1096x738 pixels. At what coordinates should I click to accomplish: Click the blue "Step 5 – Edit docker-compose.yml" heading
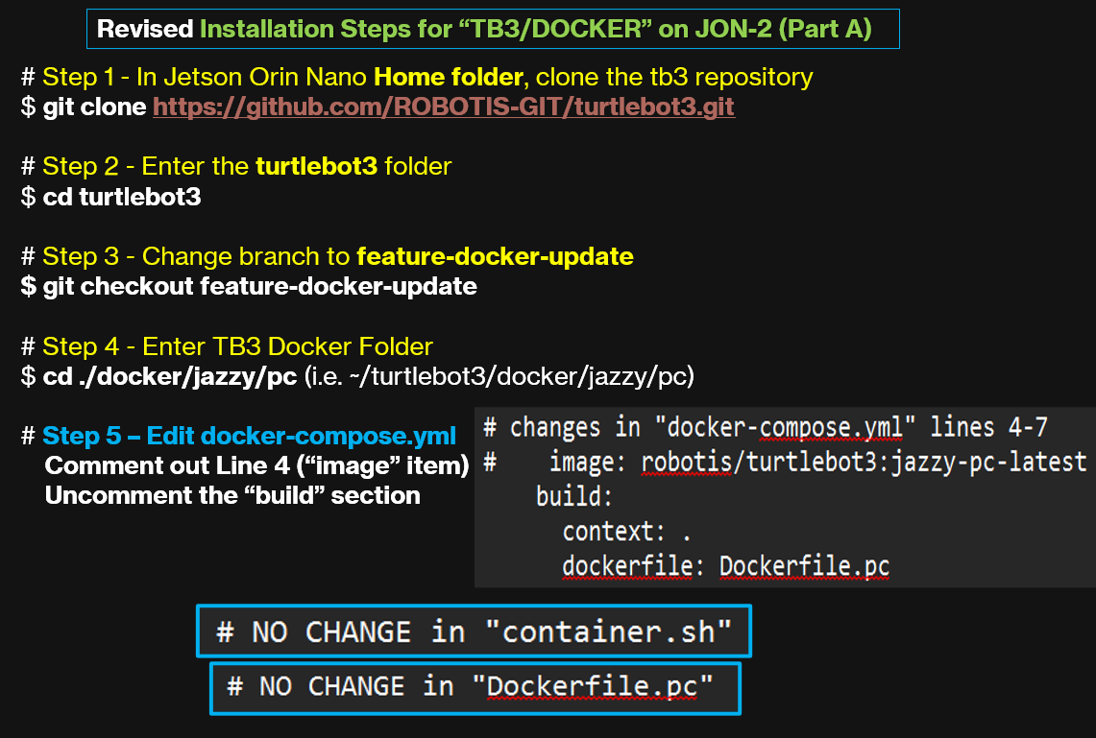click(x=249, y=437)
